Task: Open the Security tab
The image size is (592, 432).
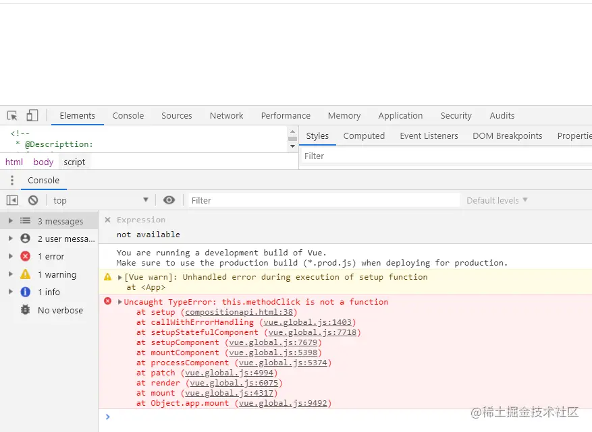Action: (456, 115)
